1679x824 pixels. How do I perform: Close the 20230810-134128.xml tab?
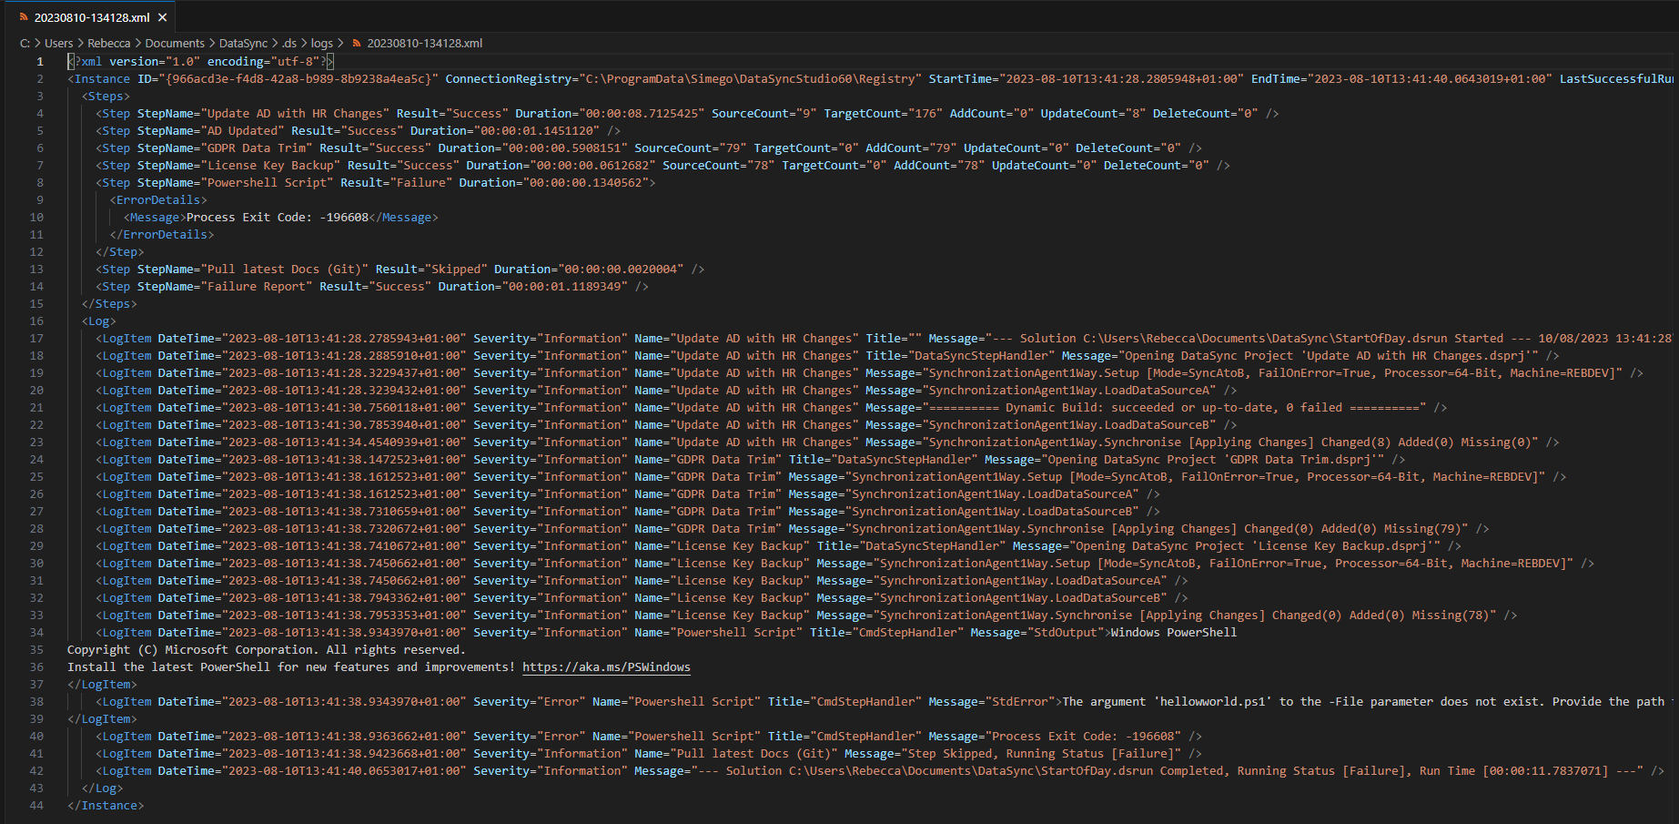[162, 17]
